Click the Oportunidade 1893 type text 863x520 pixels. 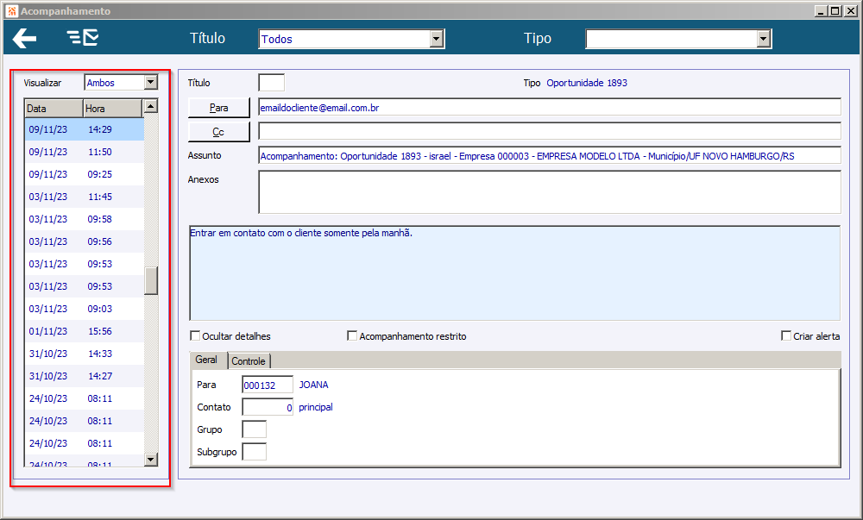coord(587,83)
